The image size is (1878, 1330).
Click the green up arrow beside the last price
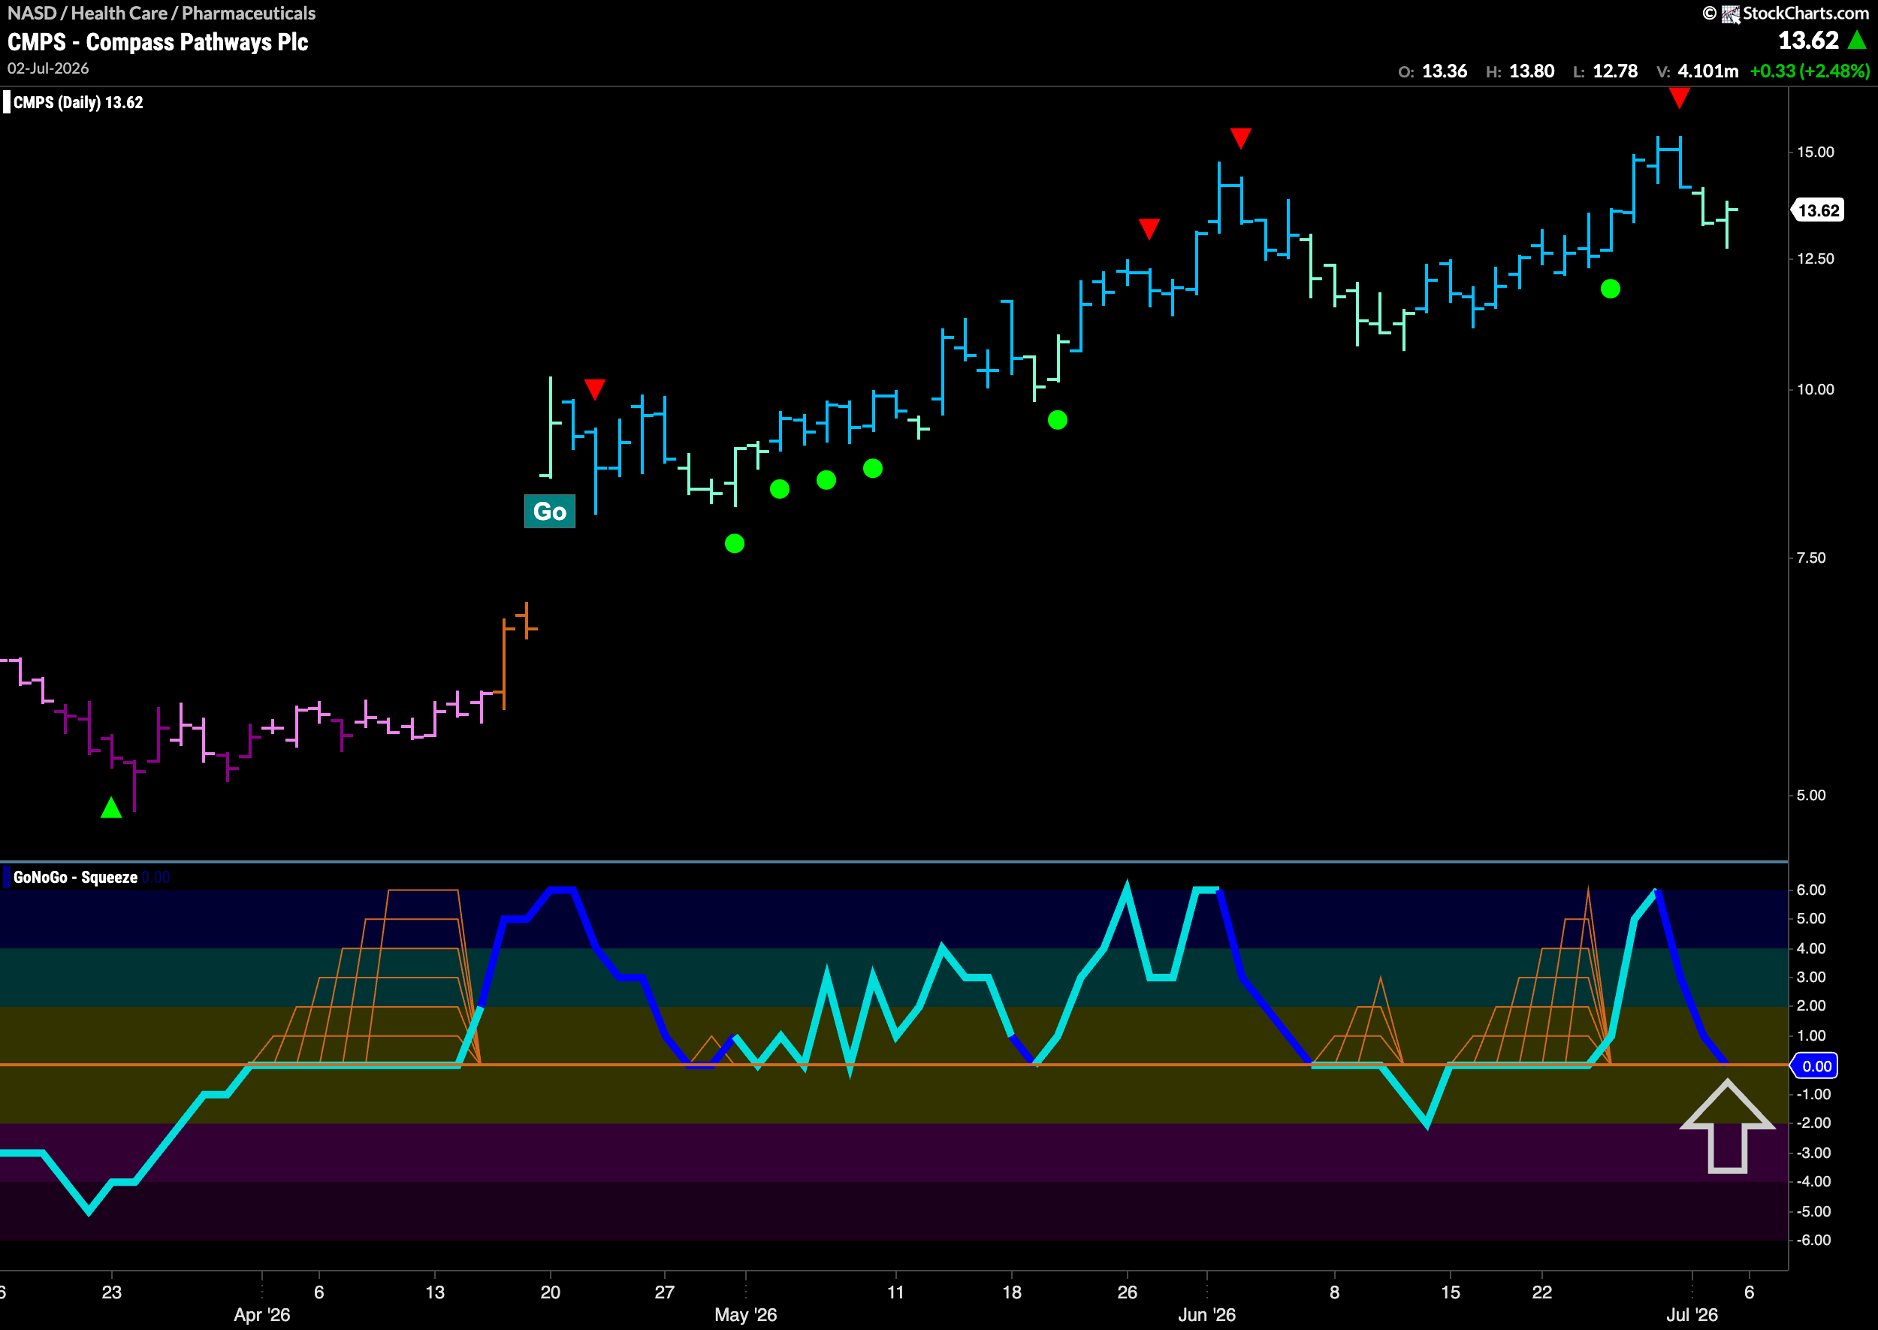[x=1857, y=40]
